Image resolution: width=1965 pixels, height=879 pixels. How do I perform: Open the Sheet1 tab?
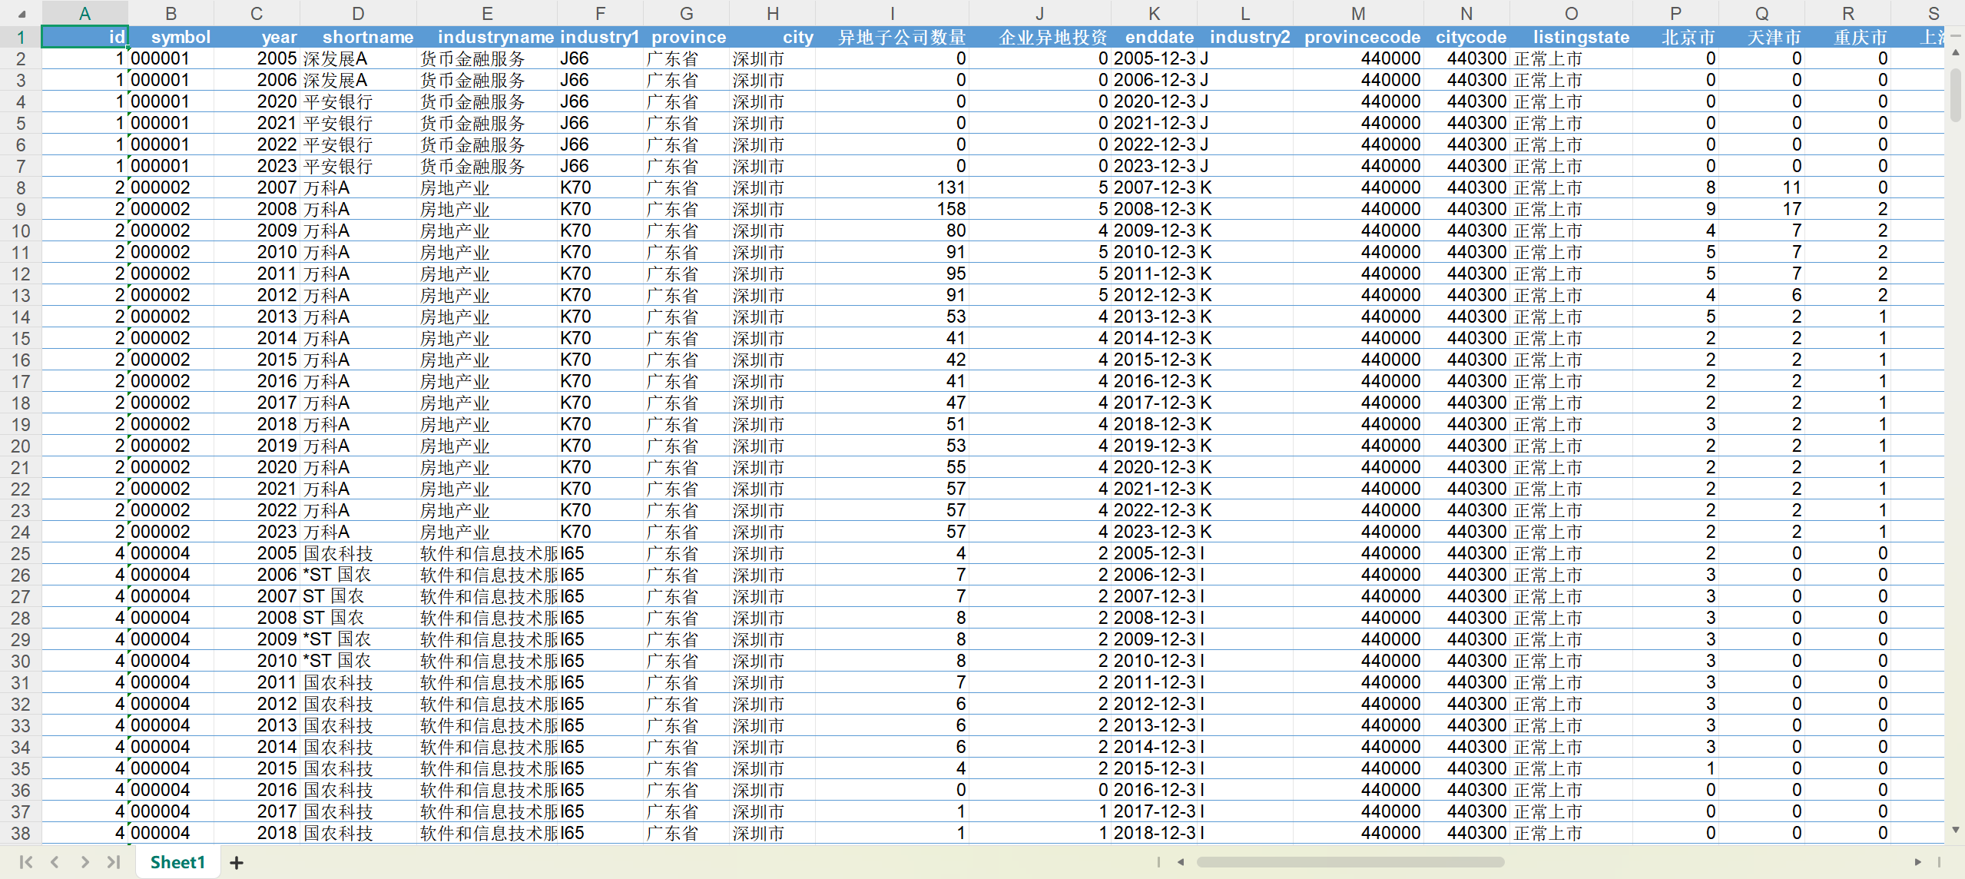177,862
